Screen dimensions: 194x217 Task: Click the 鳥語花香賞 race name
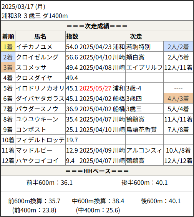click(x=141, y=130)
